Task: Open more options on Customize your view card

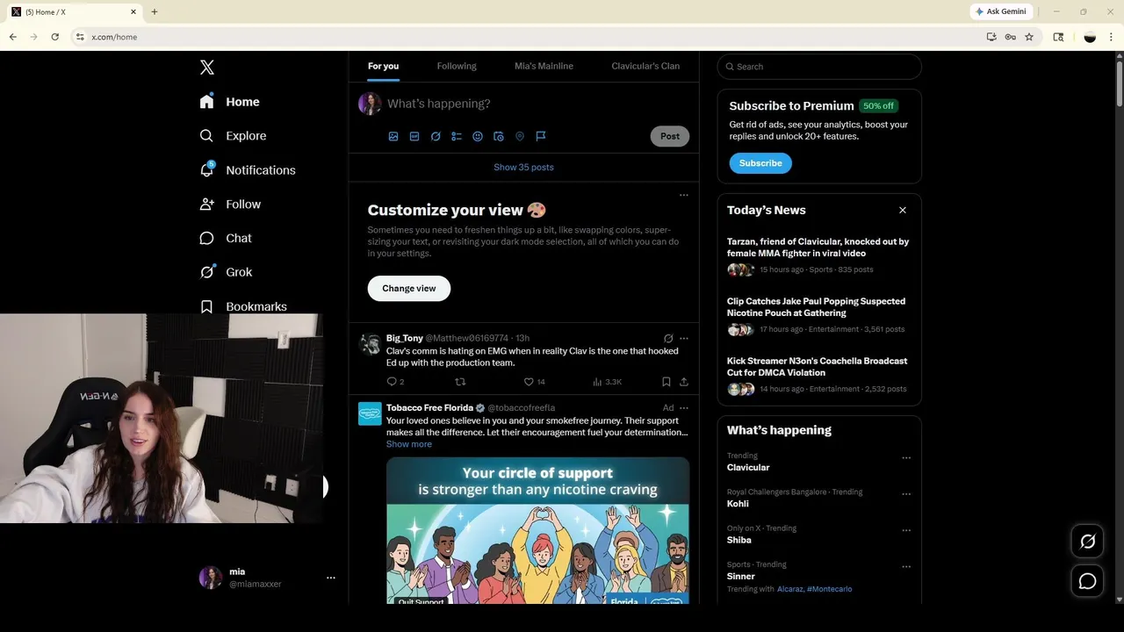Action: tap(684, 195)
